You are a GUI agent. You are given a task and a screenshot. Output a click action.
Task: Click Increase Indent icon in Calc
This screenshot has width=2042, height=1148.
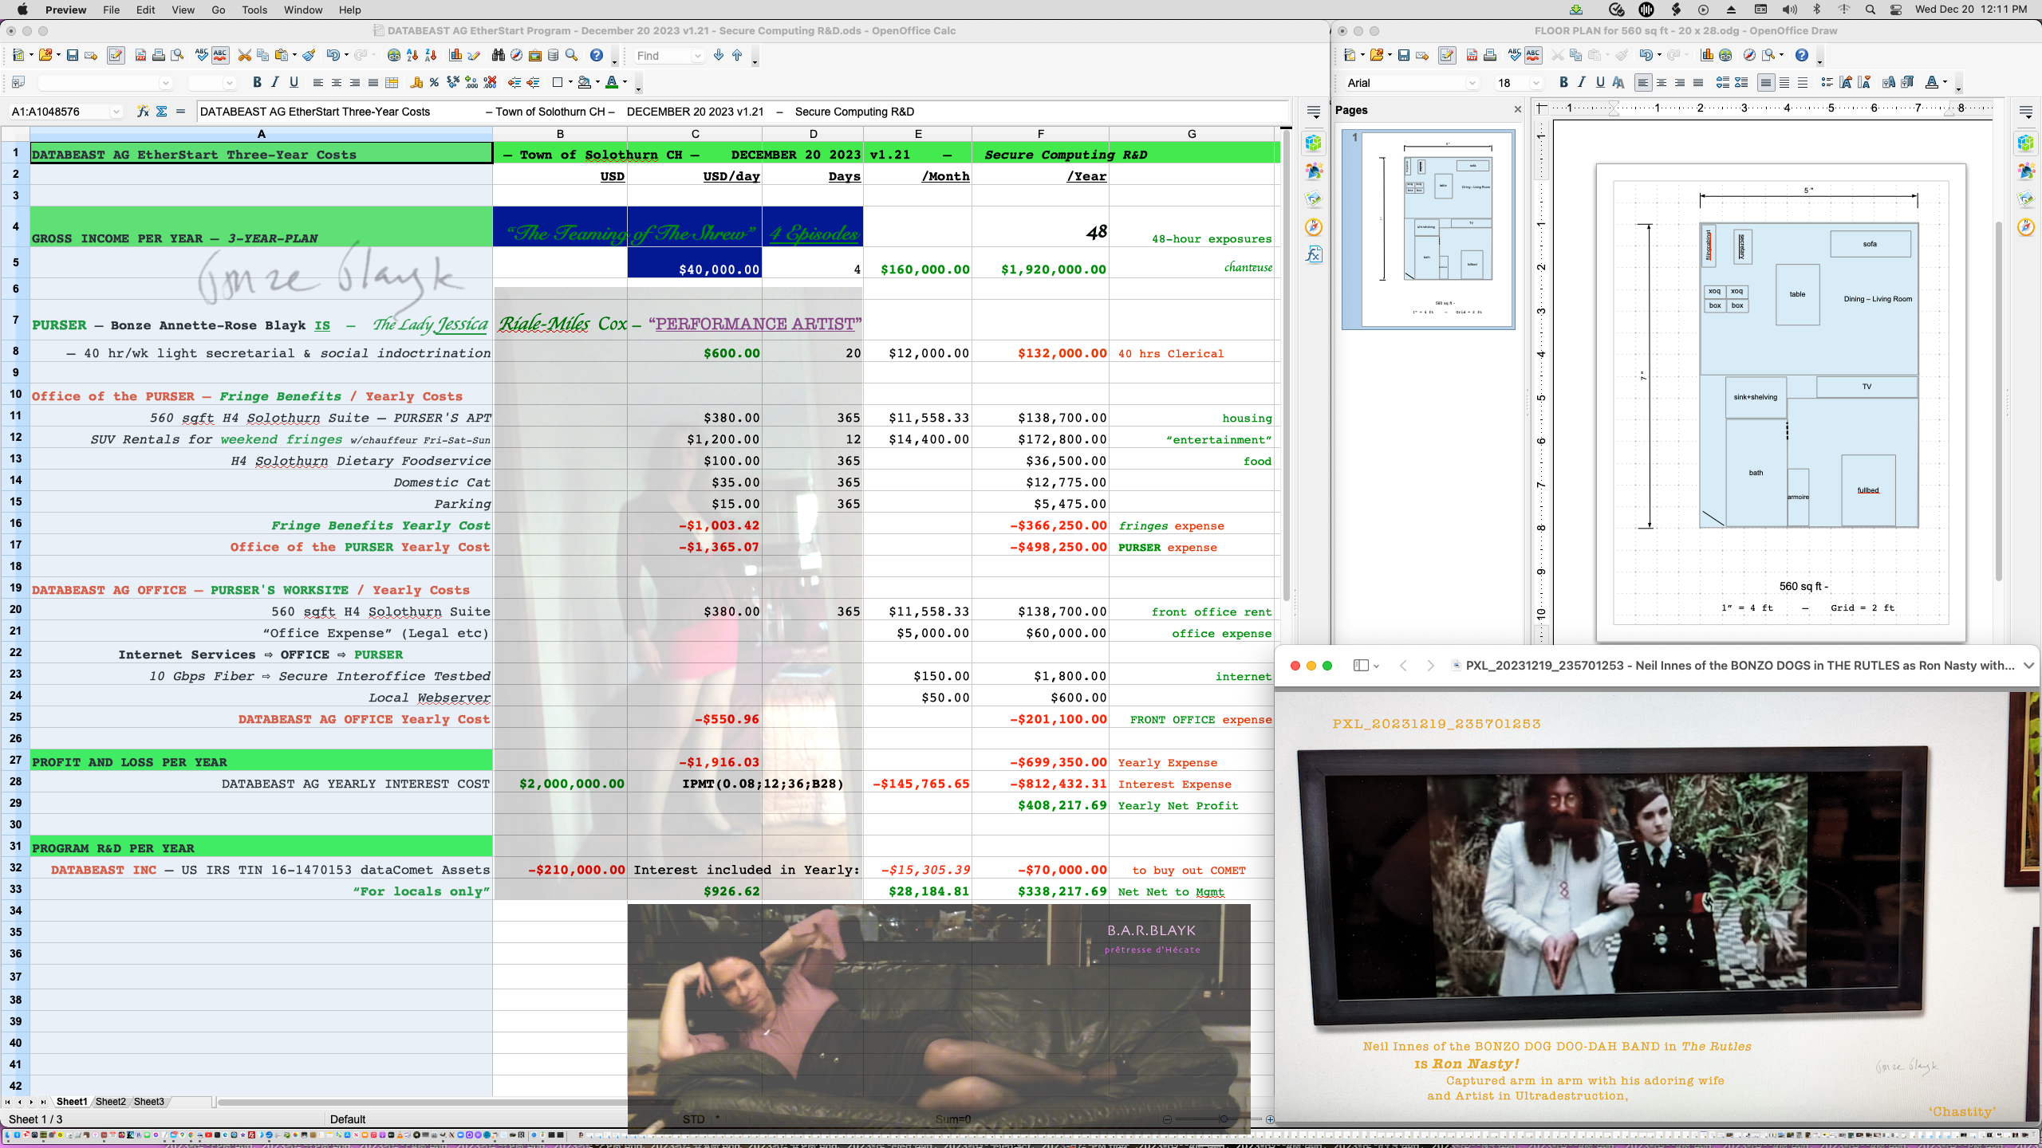[x=533, y=82]
